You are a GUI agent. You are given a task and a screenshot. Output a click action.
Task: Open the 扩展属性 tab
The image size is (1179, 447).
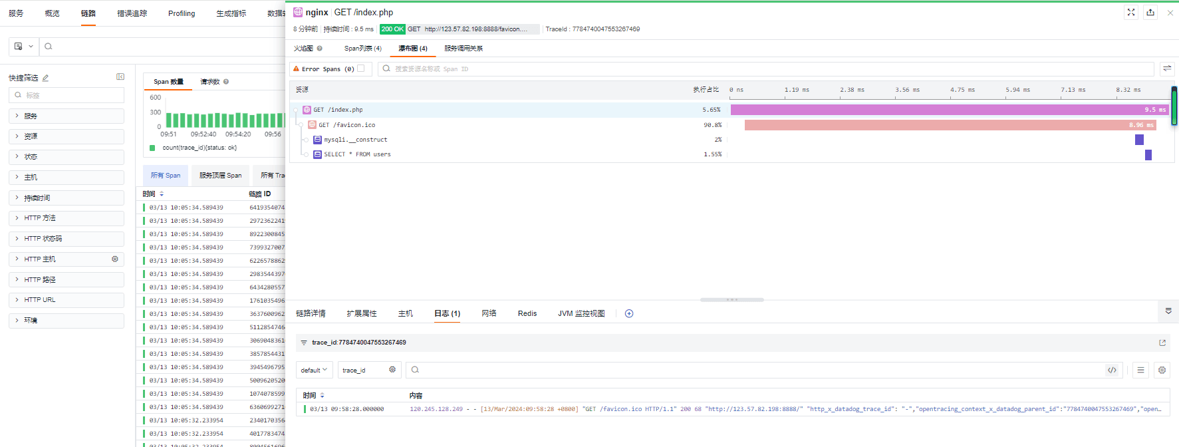coord(362,313)
